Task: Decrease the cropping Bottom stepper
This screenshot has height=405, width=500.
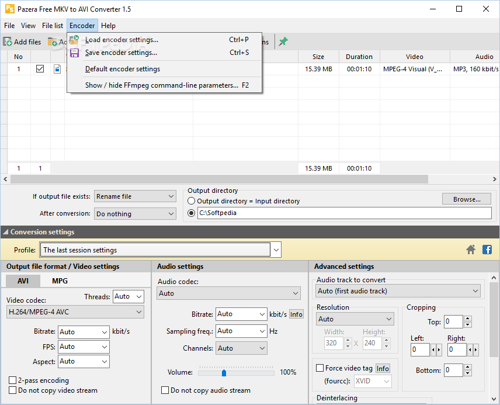Action: (x=467, y=373)
